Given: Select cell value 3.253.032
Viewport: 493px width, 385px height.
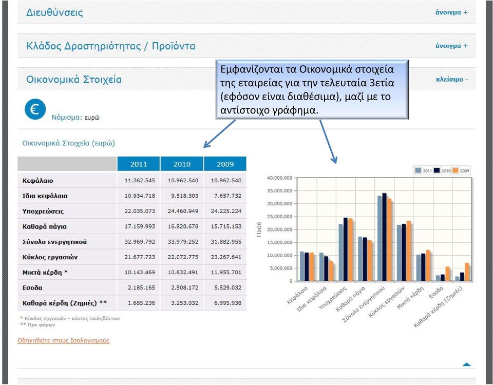Looking at the screenshot, I should point(184,303).
